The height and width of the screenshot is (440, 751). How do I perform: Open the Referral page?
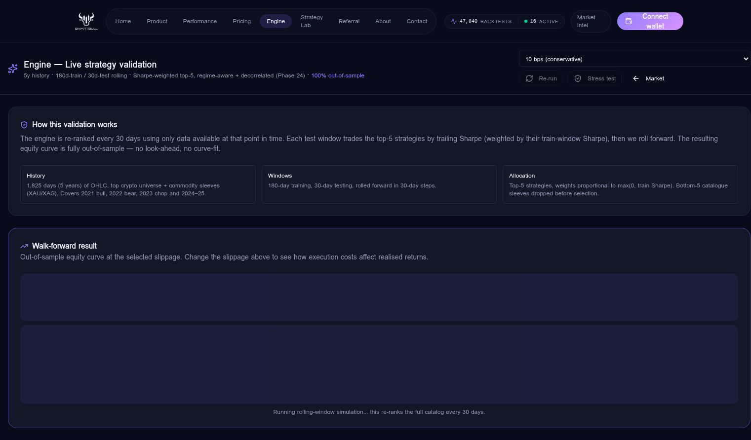pos(349,21)
